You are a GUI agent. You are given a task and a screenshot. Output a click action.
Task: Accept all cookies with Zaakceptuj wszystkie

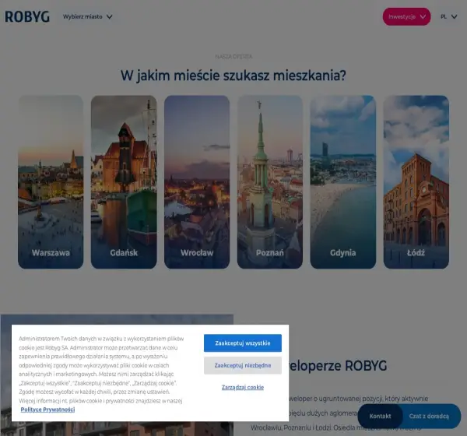click(x=243, y=343)
